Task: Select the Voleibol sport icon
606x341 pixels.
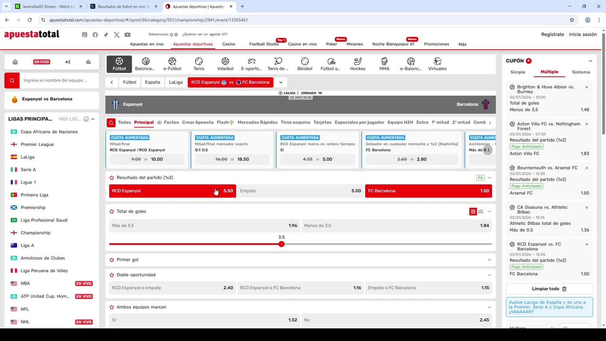Action: [x=225, y=64]
